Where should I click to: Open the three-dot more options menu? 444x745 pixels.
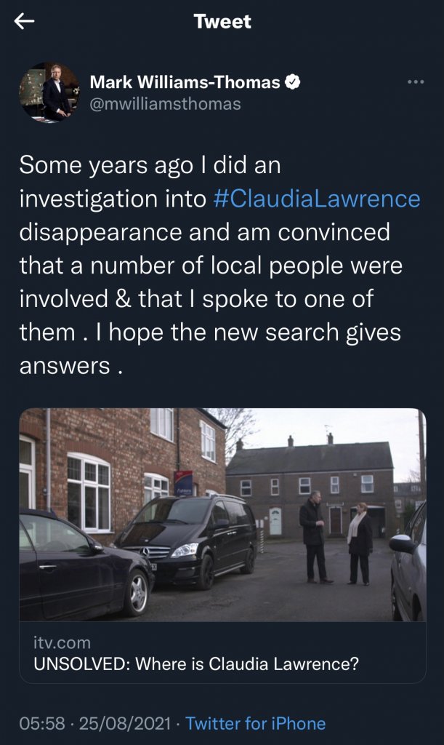pos(415,82)
